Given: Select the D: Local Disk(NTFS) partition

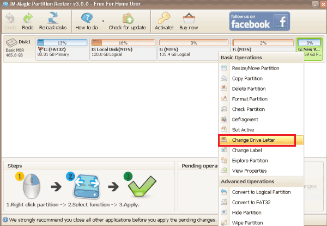Looking at the screenshot, I should (123, 49).
